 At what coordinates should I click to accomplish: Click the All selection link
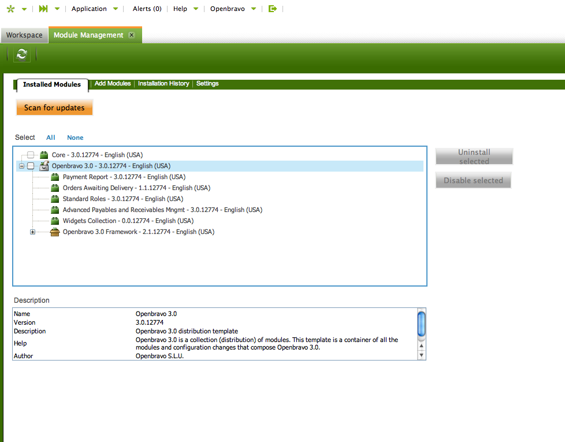coord(51,138)
